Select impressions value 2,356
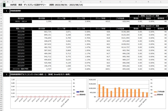 42,21
